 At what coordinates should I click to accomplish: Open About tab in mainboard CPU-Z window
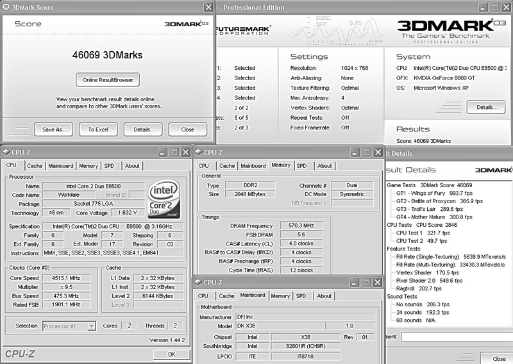(324, 296)
